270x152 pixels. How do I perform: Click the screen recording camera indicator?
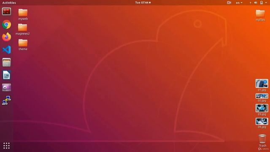pyautogui.click(x=229, y=3)
